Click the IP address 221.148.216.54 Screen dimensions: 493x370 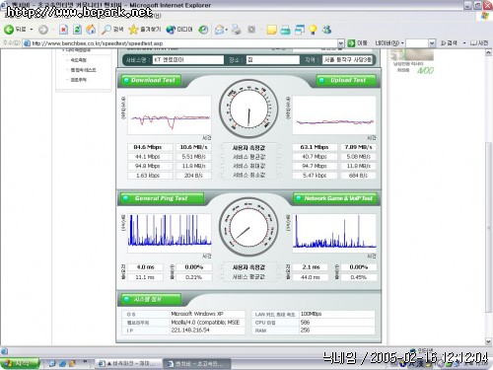tap(190, 330)
